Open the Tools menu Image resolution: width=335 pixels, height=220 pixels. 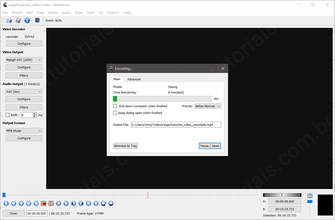(91, 12)
